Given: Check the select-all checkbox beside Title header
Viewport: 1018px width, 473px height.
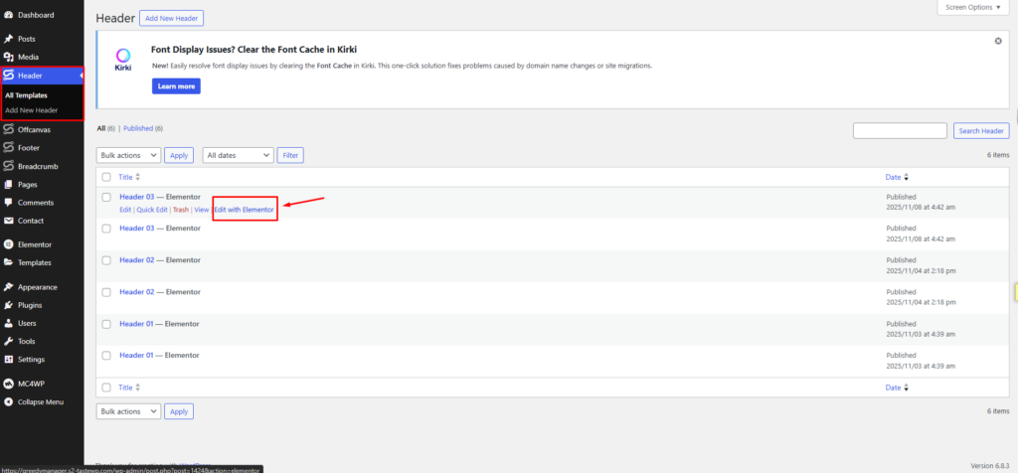Looking at the screenshot, I should click(x=106, y=177).
